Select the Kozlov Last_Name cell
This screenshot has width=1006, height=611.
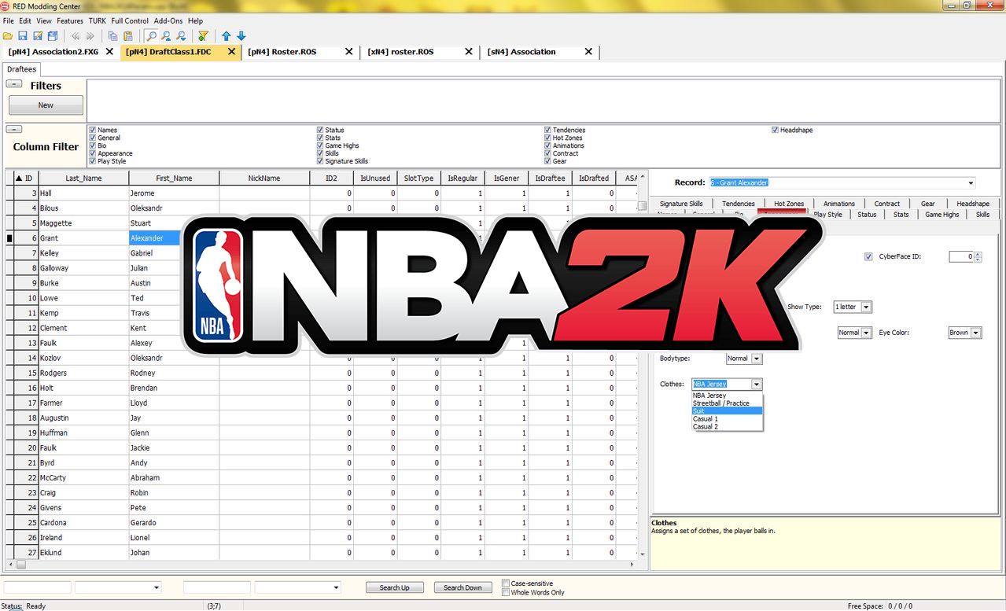click(x=83, y=358)
